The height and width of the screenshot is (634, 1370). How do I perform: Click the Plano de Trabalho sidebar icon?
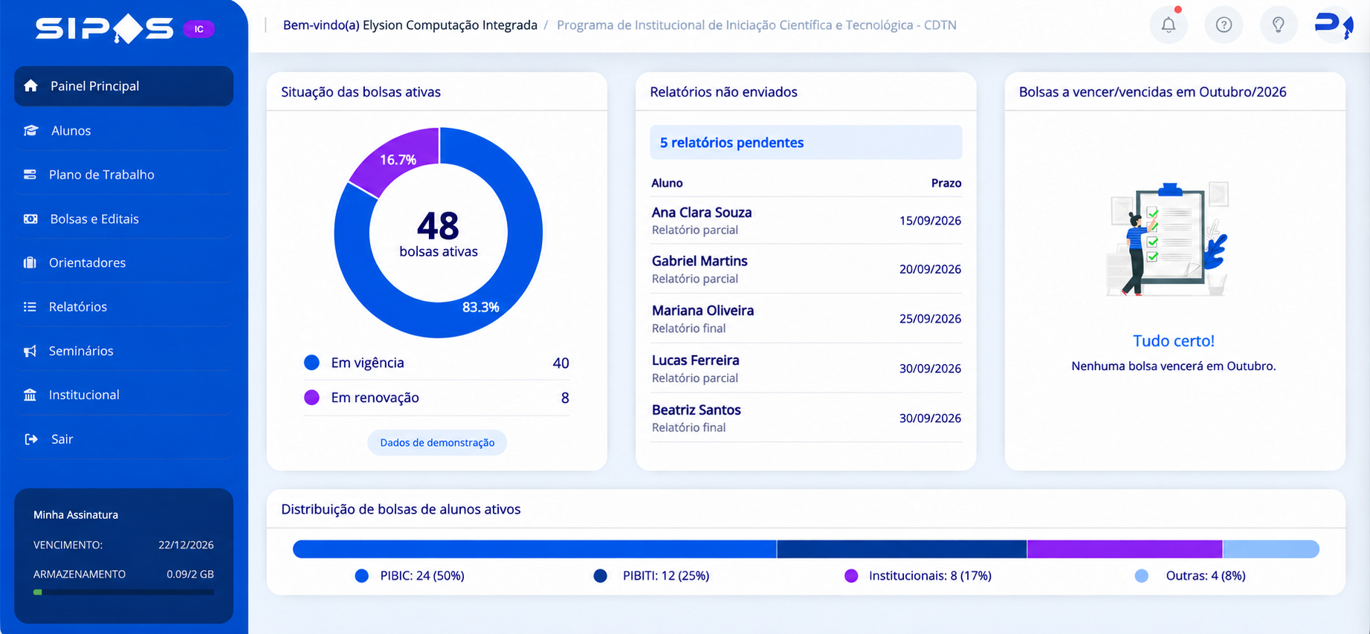click(x=30, y=175)
